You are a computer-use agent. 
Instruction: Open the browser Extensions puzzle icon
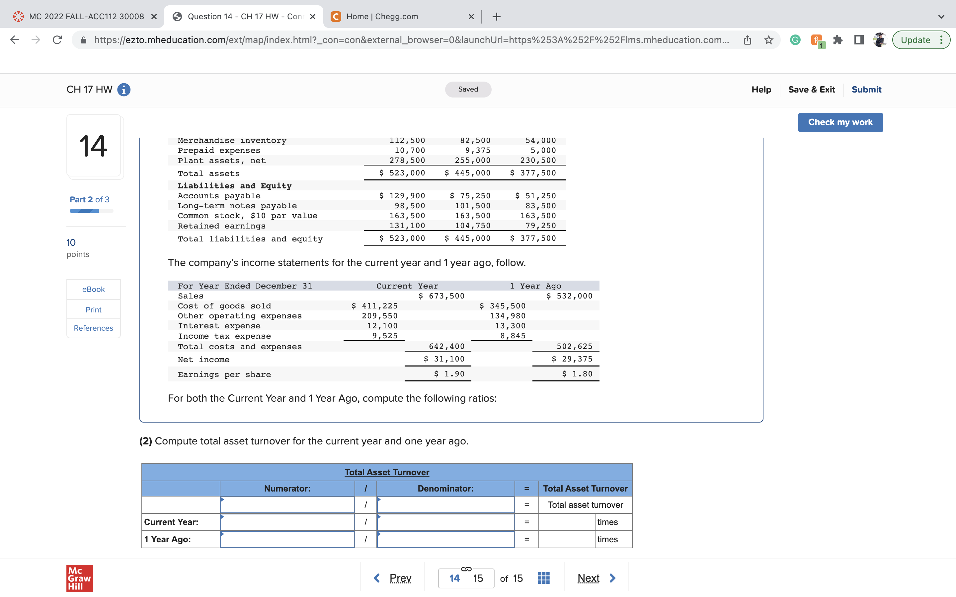837,40
